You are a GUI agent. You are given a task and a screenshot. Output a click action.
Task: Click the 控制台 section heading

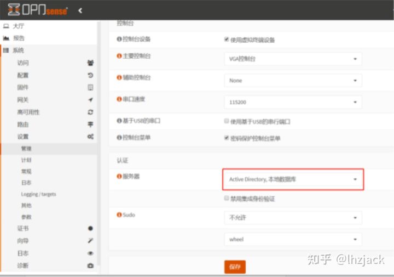tap(125, 23)
